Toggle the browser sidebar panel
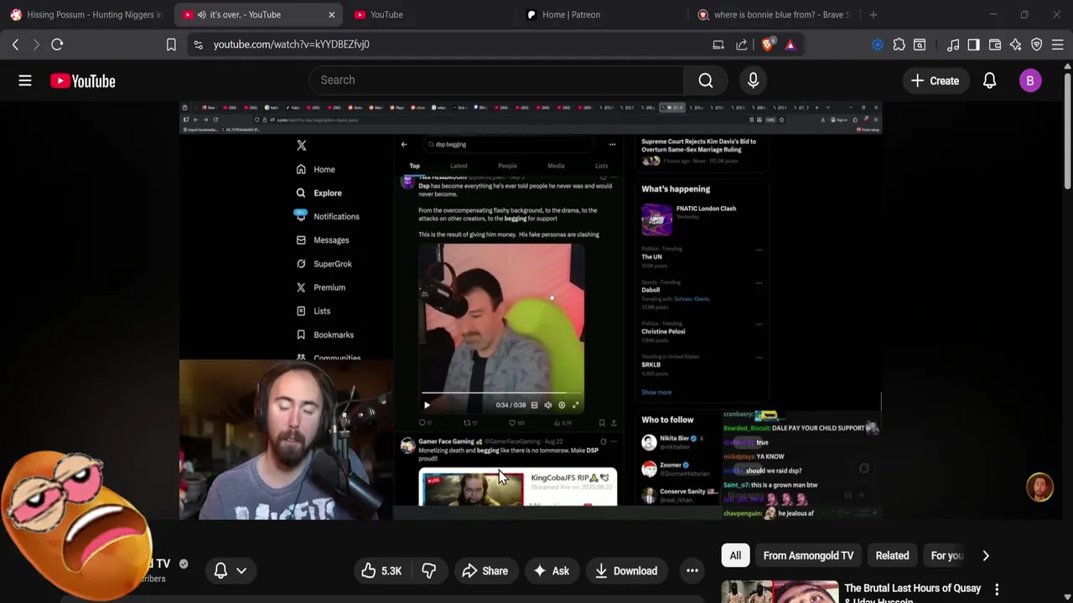Viewport: 1073px width, 603px height. 973,44
